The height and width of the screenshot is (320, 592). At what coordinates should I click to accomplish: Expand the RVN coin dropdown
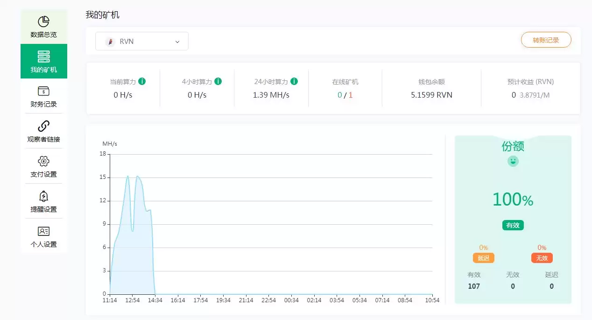click(141, 41)
